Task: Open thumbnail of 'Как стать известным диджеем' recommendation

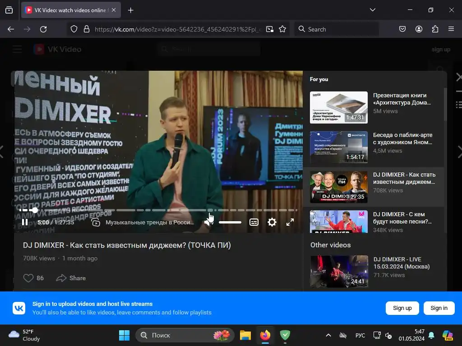Action: click(339, 187)
